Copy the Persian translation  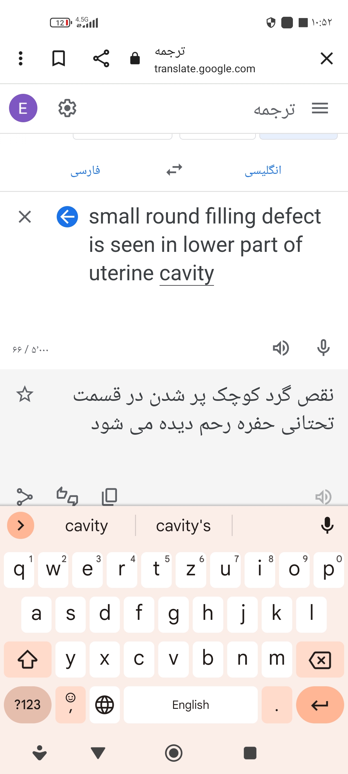(x=109, y=496)
